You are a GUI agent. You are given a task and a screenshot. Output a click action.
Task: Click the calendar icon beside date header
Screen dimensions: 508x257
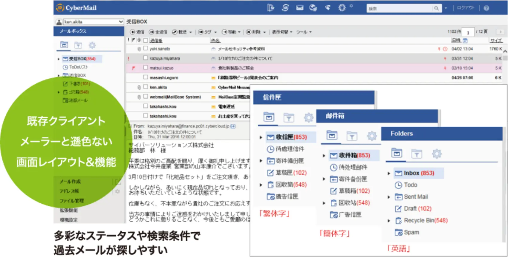coord(465,41)
